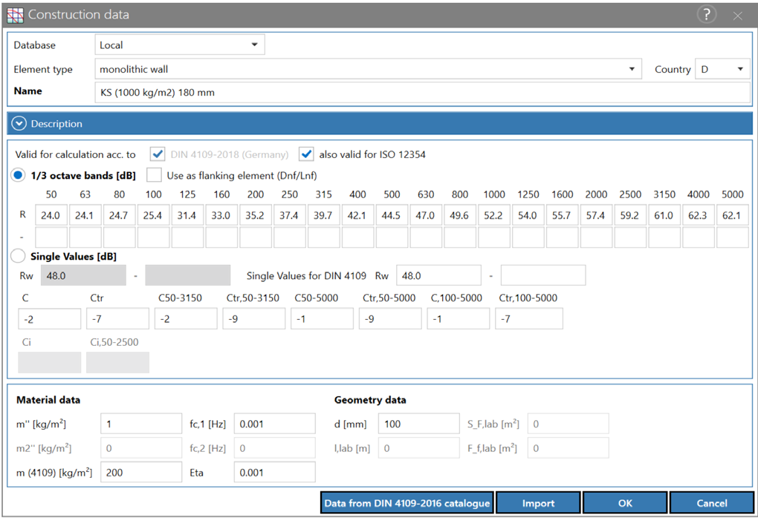
Task: Click the C,100-5000 value field
Action: (459, 319)
